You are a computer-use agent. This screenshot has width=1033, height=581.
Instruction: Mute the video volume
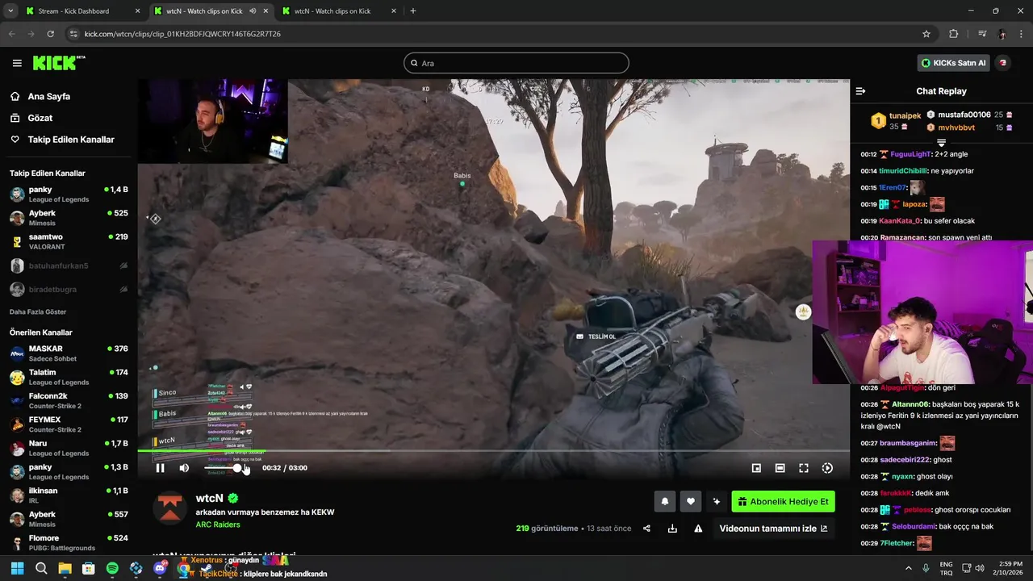tap(184, 468)
